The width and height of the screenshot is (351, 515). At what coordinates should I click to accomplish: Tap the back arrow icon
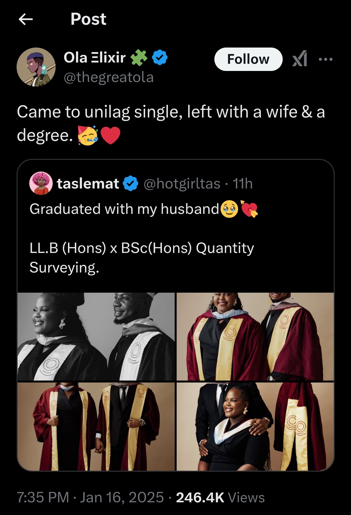click(x=26, y=19)
